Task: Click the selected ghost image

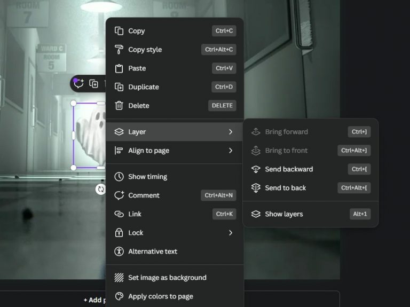Action: point(90,136)
